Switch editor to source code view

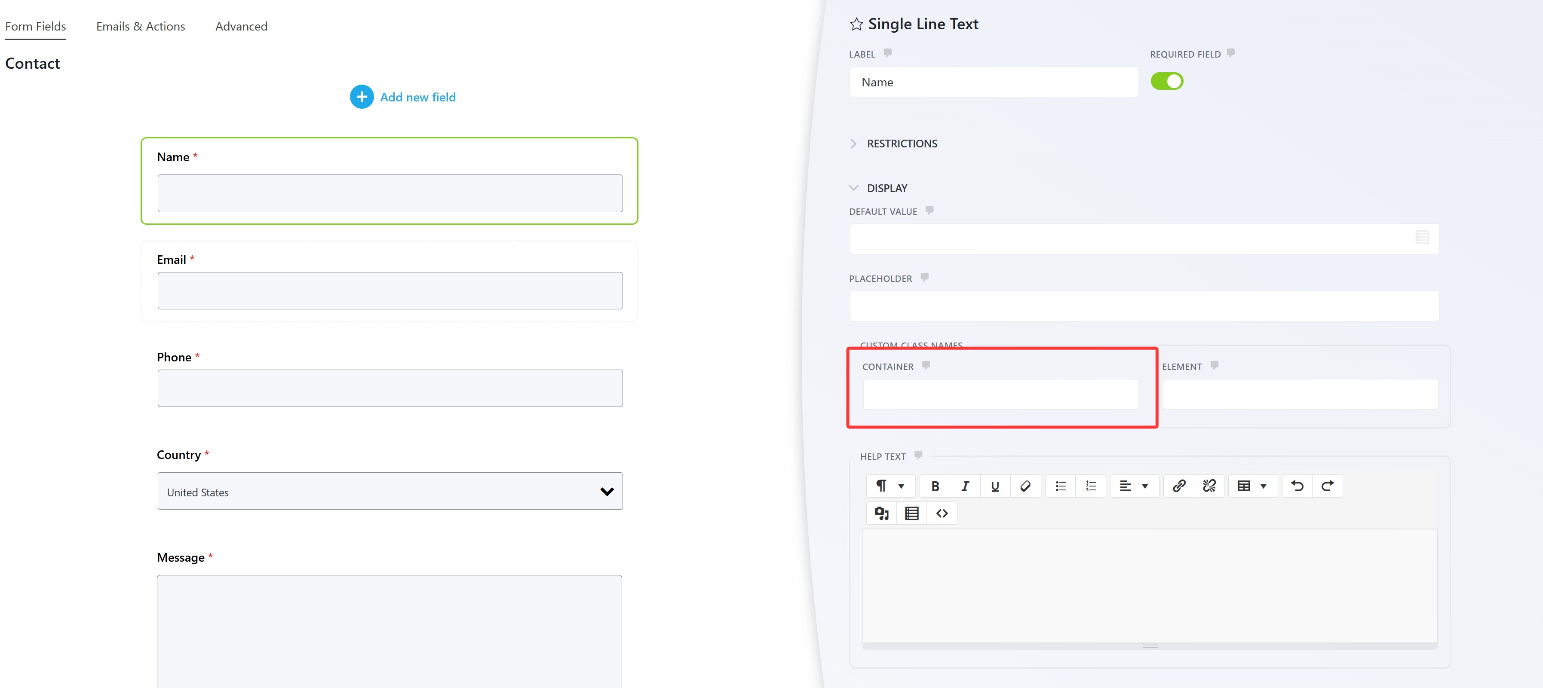pyautogui.click(x=942, y=513)
